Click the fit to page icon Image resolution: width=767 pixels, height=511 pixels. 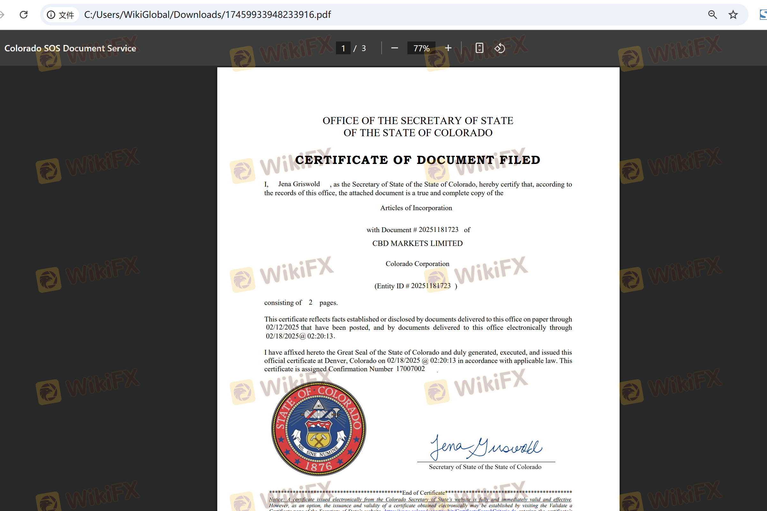[479, 48]
